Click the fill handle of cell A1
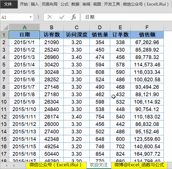This screenshot has height=169, width=172. point(40,38)
